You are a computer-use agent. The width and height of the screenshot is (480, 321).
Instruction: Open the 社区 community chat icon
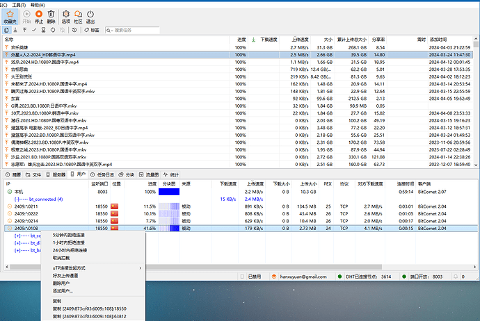pyautogui.click(x=78, y=17)
